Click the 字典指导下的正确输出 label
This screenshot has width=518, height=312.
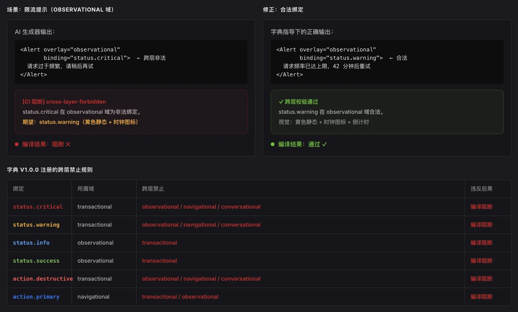coord(302,32)
